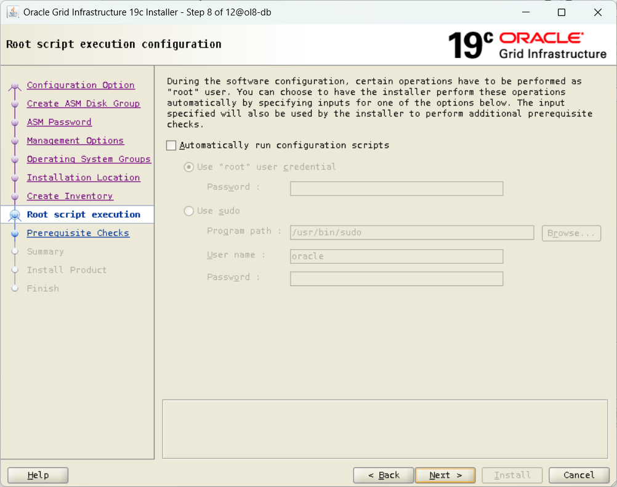This screenshot has width=617, height=487.
Task: Click the Prerequisite Checks step bullet icon
Action: coord(15,234)
